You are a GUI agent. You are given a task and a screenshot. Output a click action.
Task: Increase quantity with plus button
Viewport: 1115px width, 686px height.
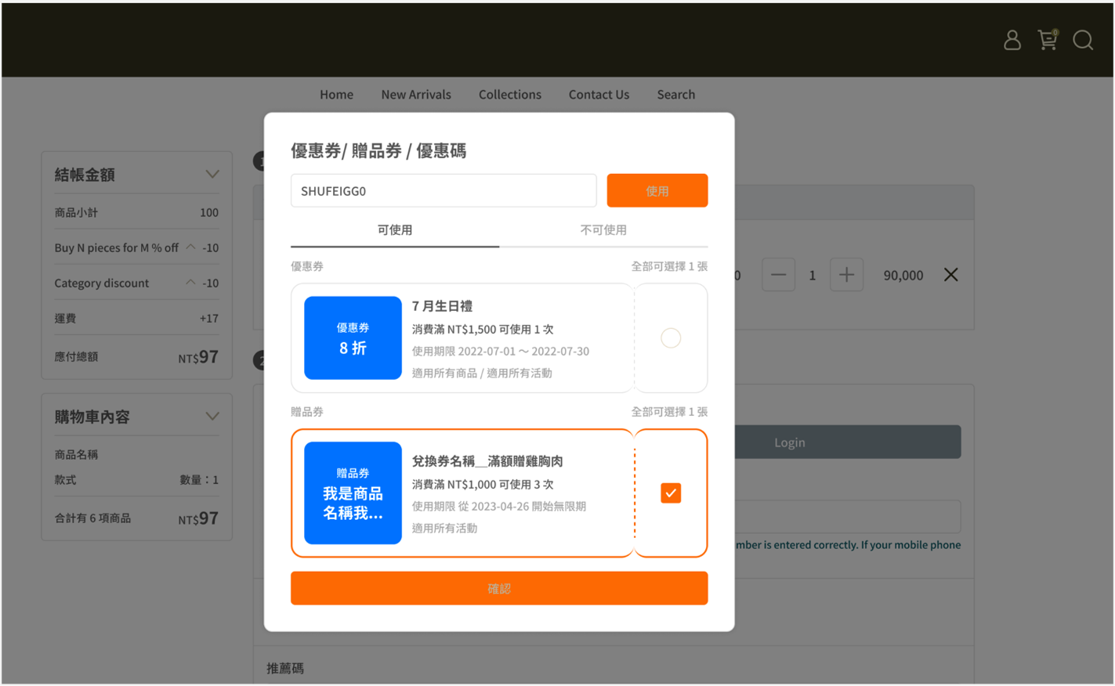846,275
